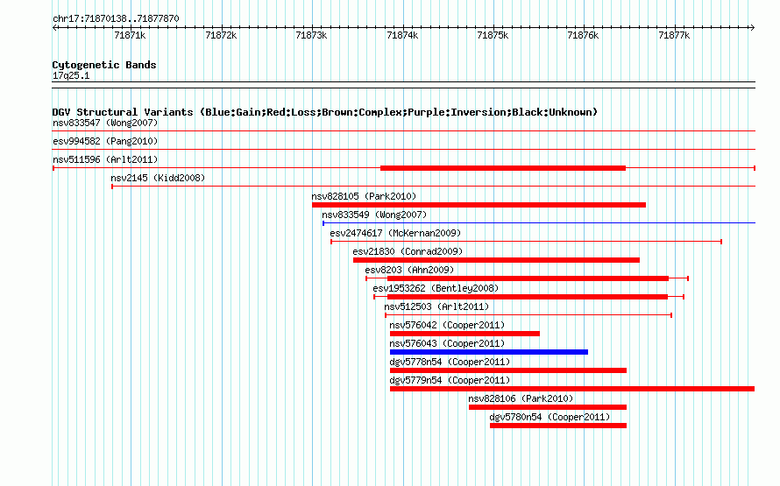Open variant nsv833547 (Wong2007) label
Image resolution: width=780 pixels, height=486 pixels.
coord(105,123)
